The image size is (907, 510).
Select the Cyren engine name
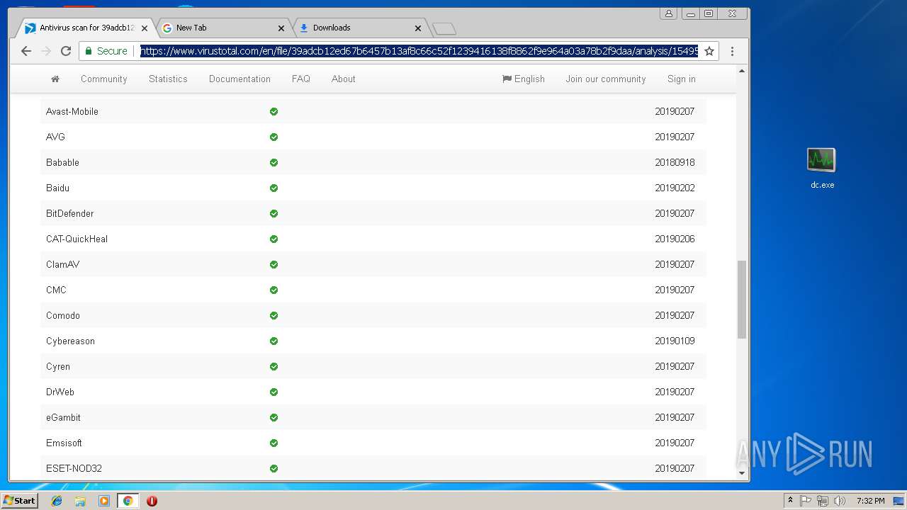pos(58,366)
